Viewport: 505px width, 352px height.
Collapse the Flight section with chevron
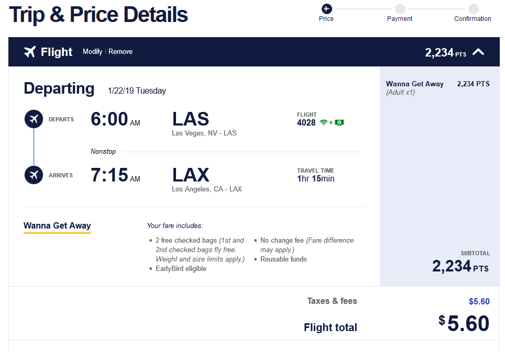pos(478,52)
